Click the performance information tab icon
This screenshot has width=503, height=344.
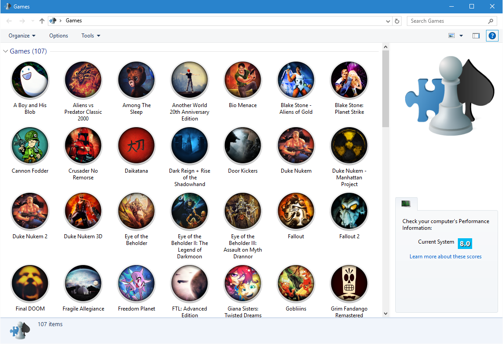point(406,203)
